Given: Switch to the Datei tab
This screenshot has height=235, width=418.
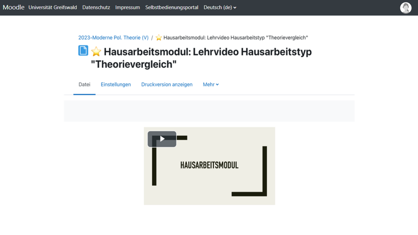Looking at the screenshot, I should click(84, 84).
